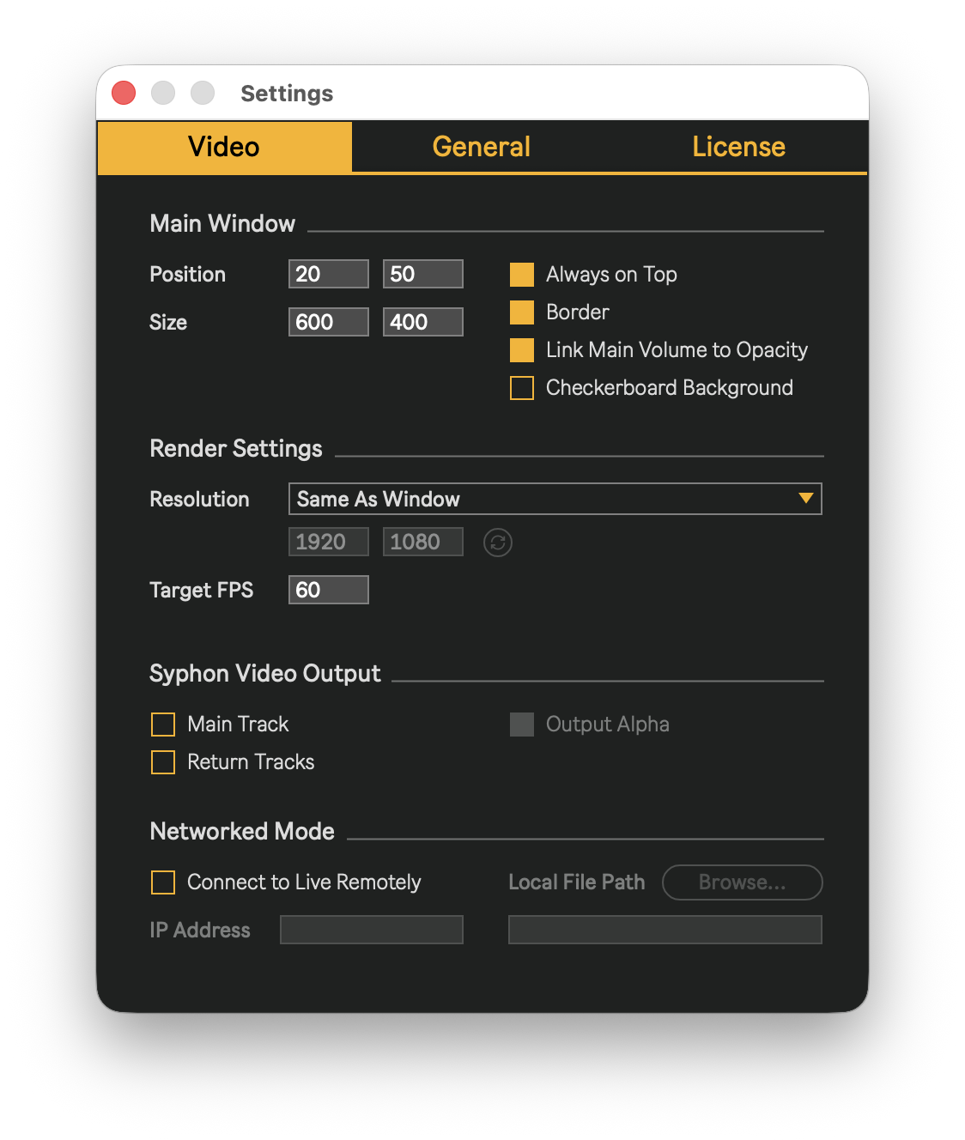Viewport: 965px width, 1140px height.
Task: Click the Target FPS input field
Action: (329, 591)
